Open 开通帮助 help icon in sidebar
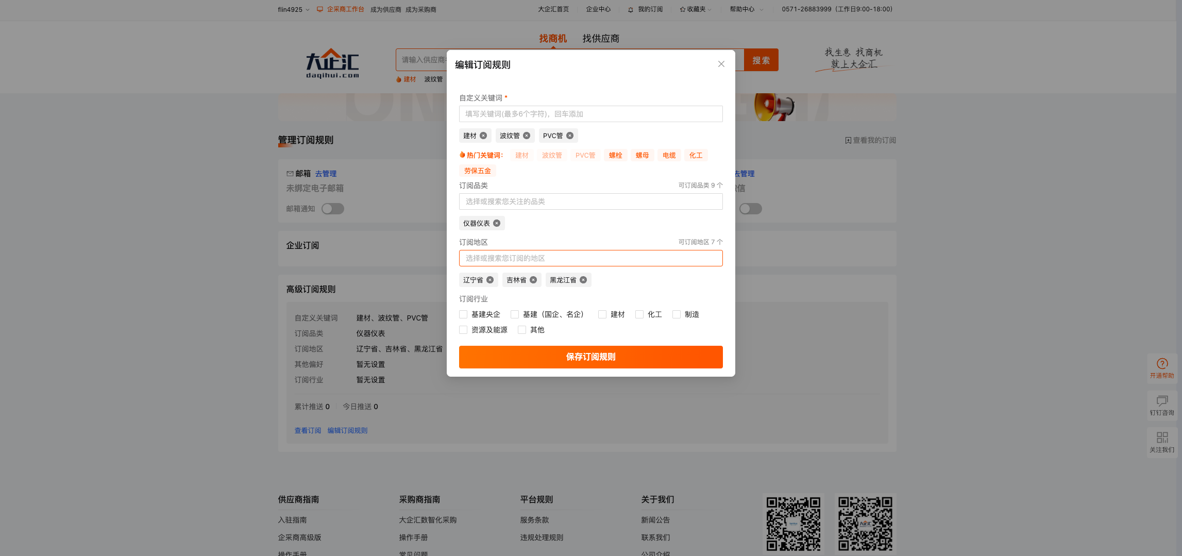 pos(1162,364)
